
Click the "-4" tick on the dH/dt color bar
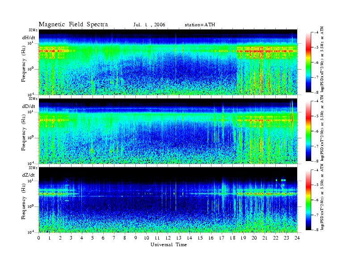coord(316,33)
